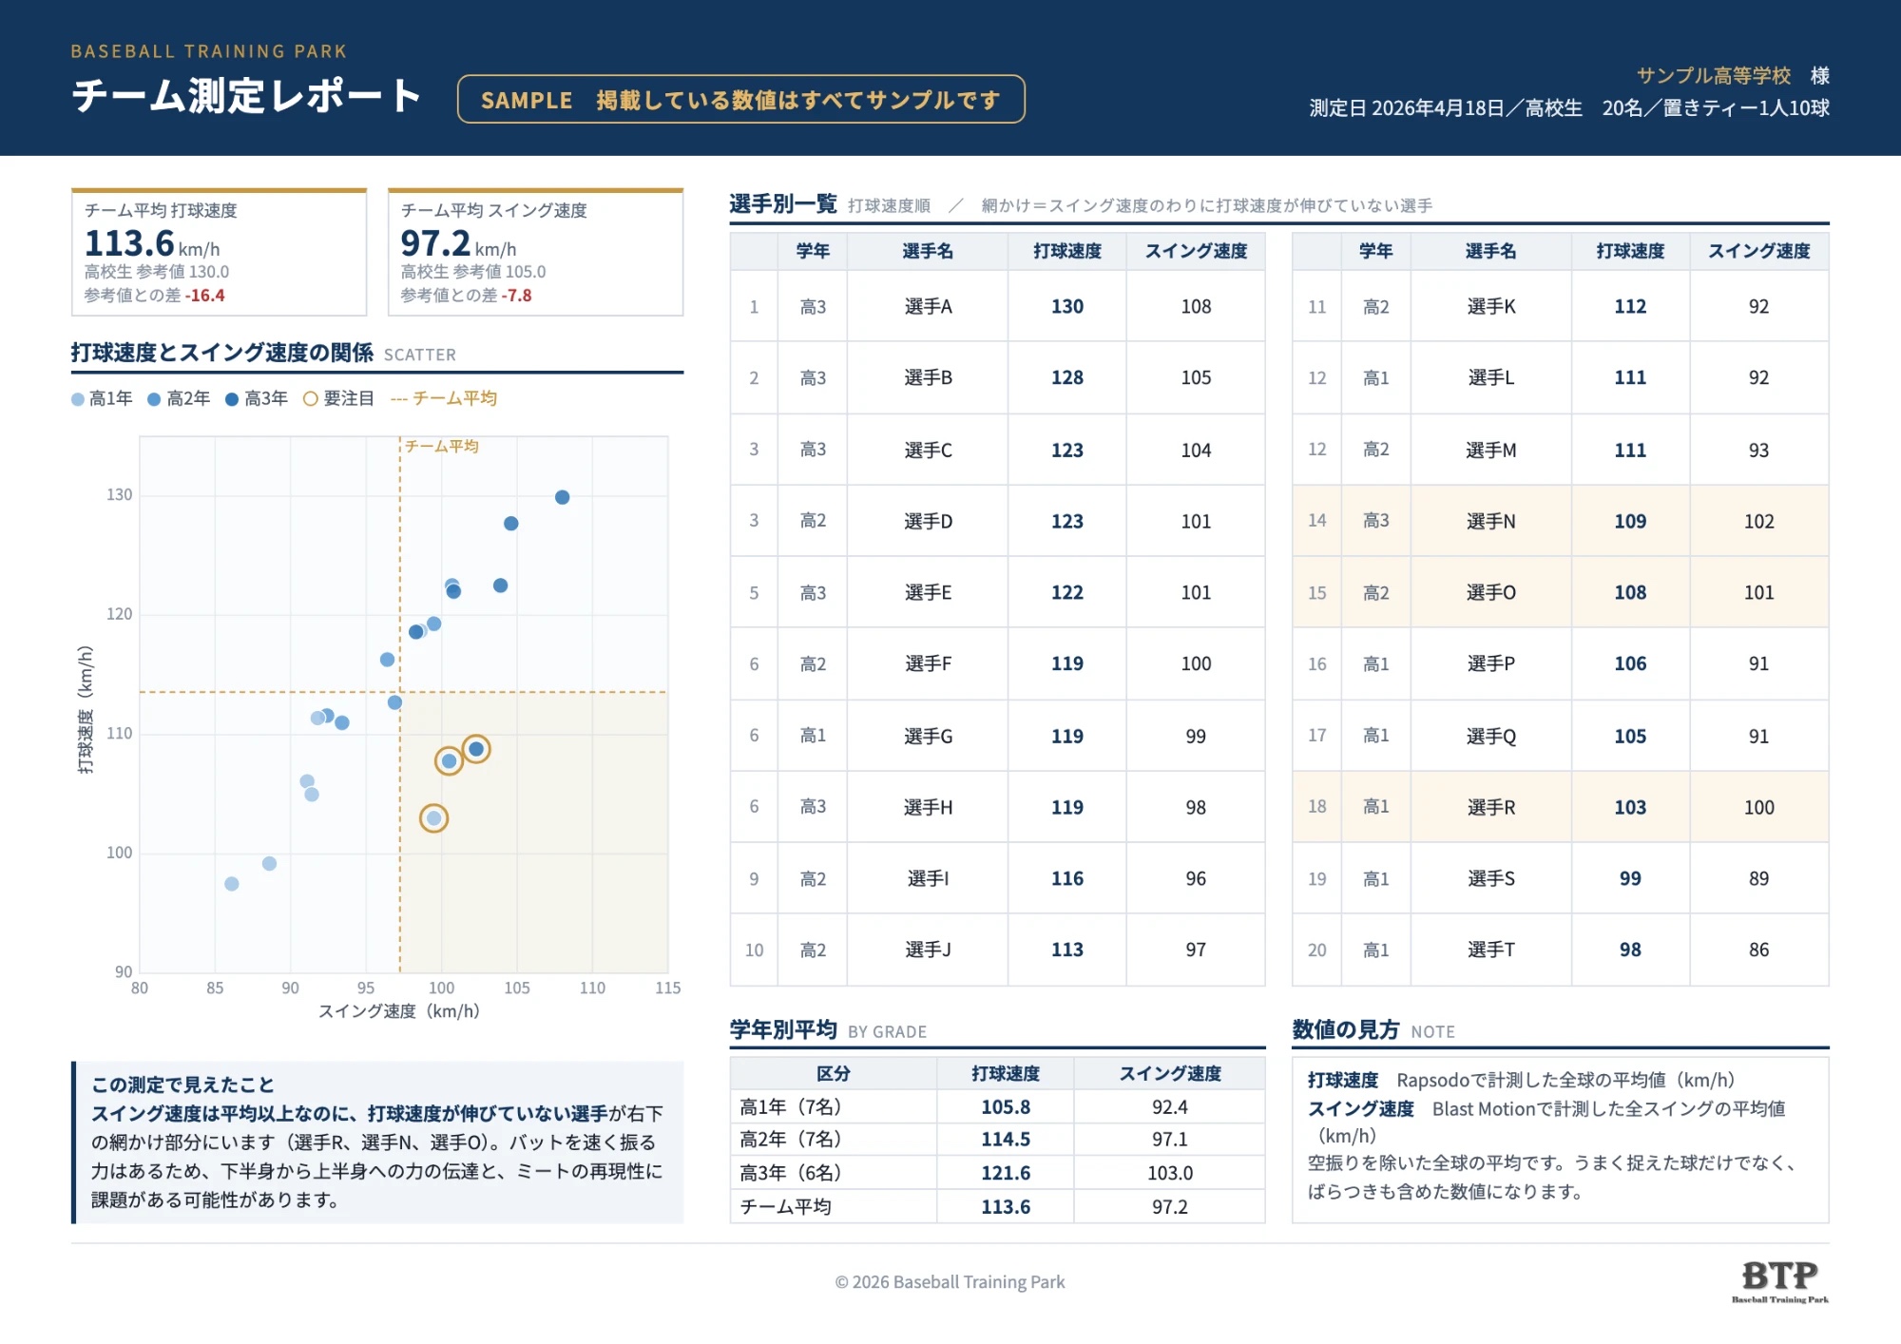The image size is (1901, 1344).
Task: Click the 参考値との差 -7.8 text
Action: (466, 296)
